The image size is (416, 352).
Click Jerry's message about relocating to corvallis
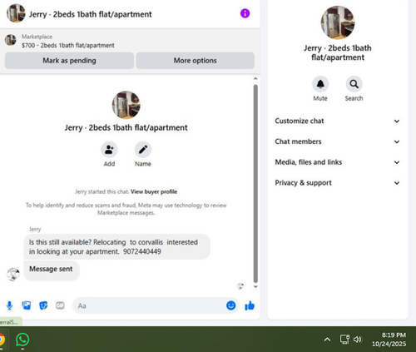click(116, 246)
